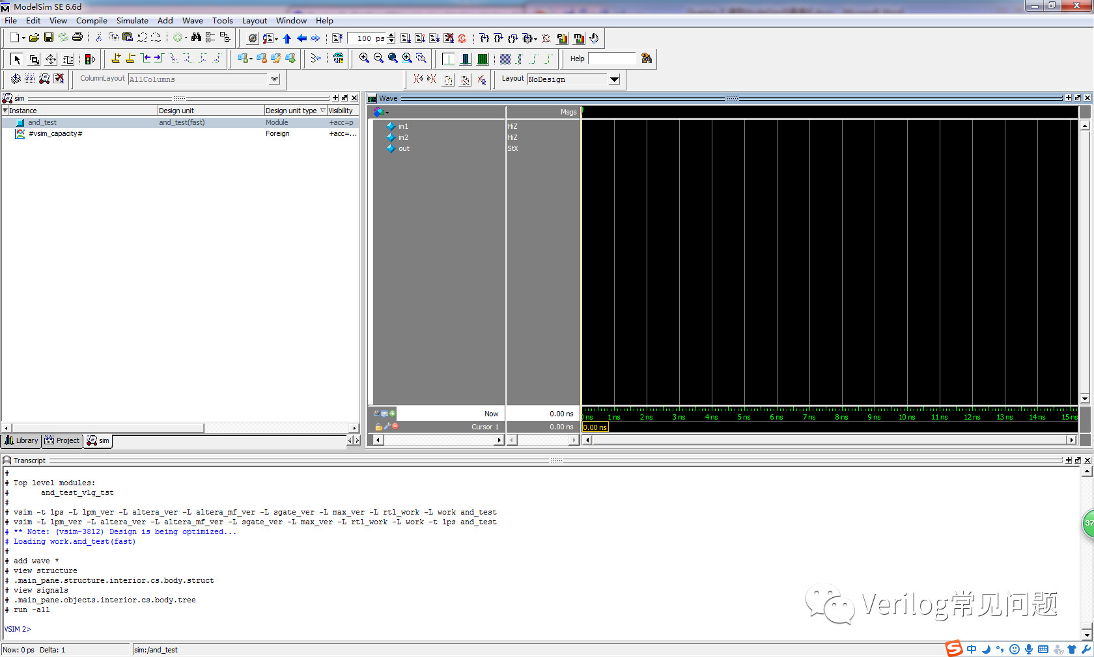This screenshot has height=657, width=1094.
Task: Click the Restart simulation icon
Action: [x=337, y=38]
